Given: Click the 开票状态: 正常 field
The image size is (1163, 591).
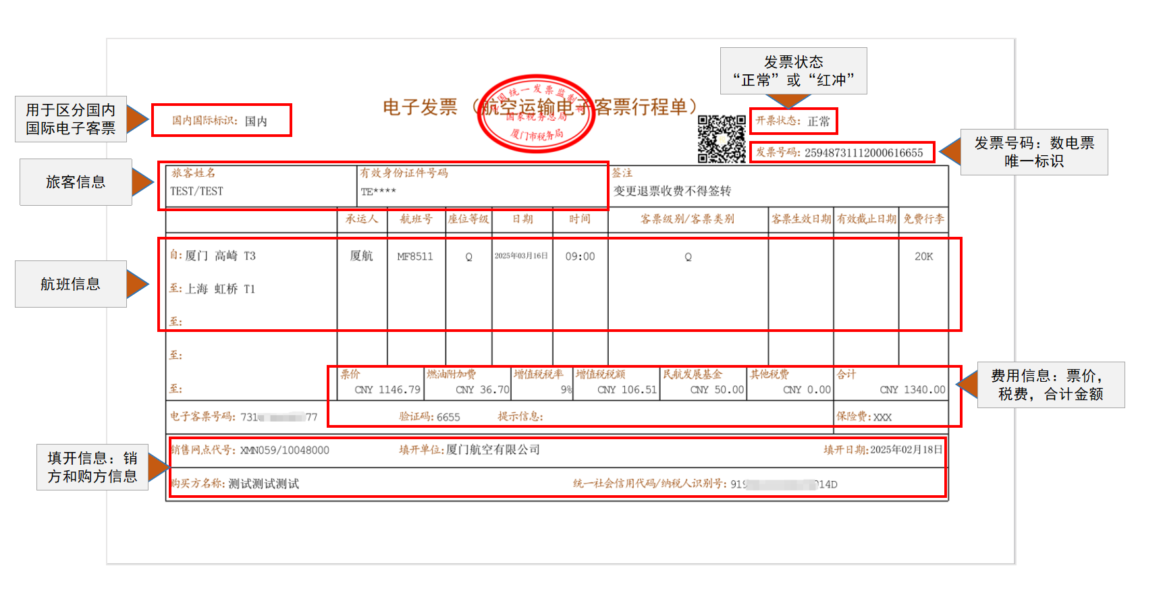Looking at the screenshot, I should click(793, 121).
